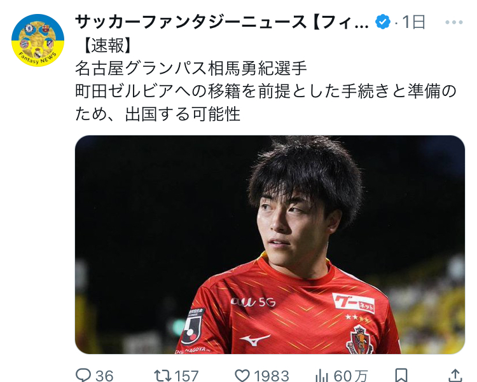This screenshot has width=477, height=382.
Task: Open the reply icon with 36 comments
Action: tap(83, 375)
